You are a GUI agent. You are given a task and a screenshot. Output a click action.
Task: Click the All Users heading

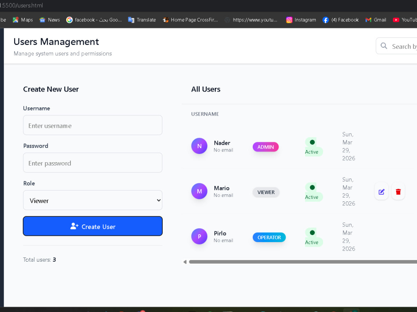[x=206, y=89]
